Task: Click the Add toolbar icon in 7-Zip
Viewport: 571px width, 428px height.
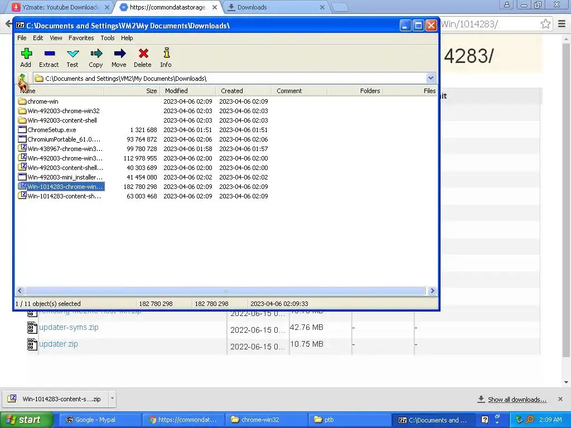Action: [26, 57]
